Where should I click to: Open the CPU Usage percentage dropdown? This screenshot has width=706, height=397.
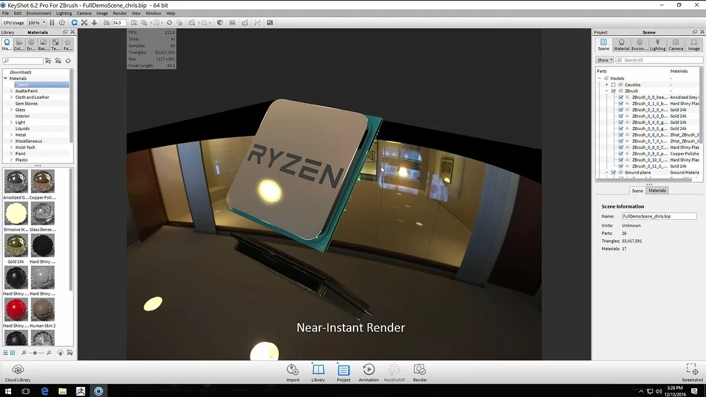(36, 22)
